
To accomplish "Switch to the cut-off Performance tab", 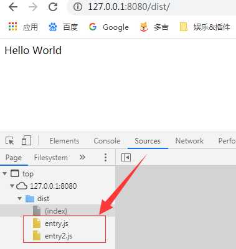I will coord(227,141).
